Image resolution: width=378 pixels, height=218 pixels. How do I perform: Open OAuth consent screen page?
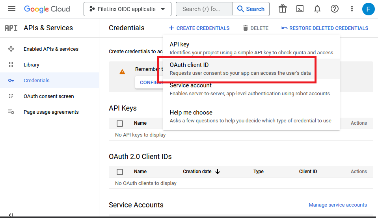(x=49, y=96)
